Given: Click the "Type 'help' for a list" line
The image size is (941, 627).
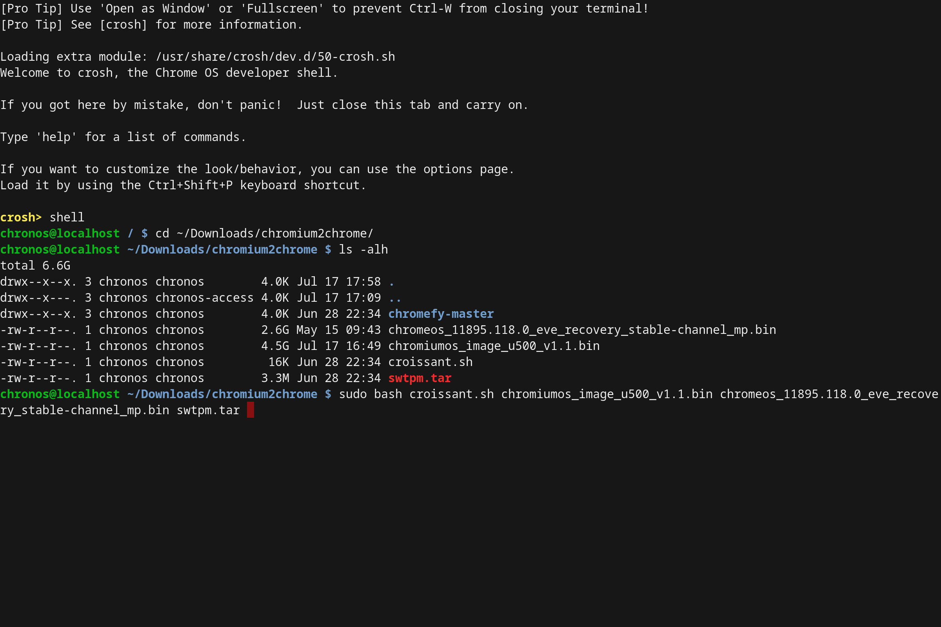Looking at the screenshot, I should 123,137.
